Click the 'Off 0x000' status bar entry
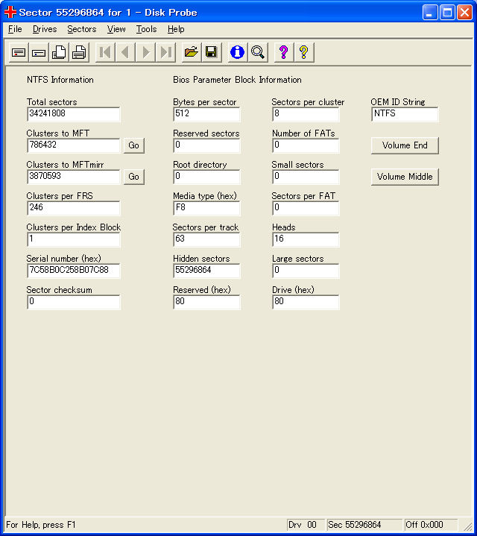 pyautogui.click(x=431, y=525)
